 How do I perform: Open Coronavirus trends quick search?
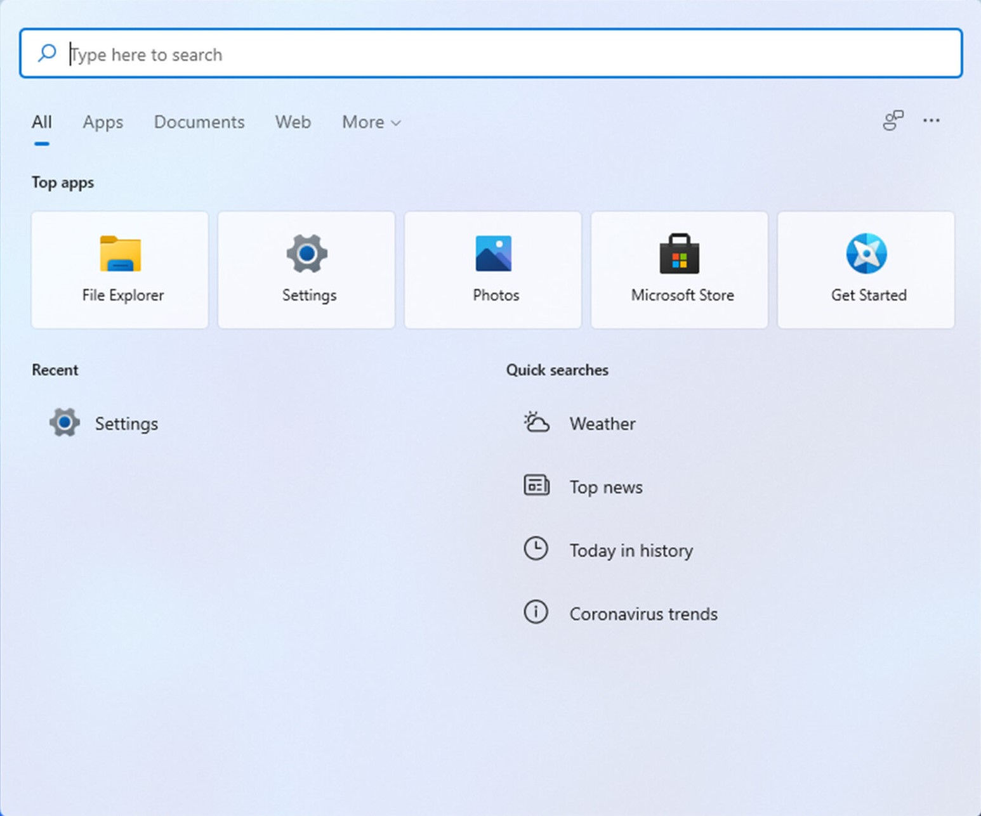tap(643, 614)
